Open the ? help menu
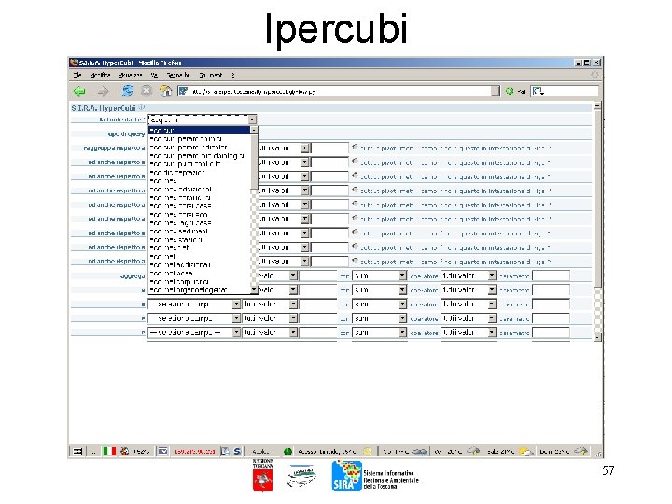The height and width of the screenshot is (504, 672). coord(233,75)
